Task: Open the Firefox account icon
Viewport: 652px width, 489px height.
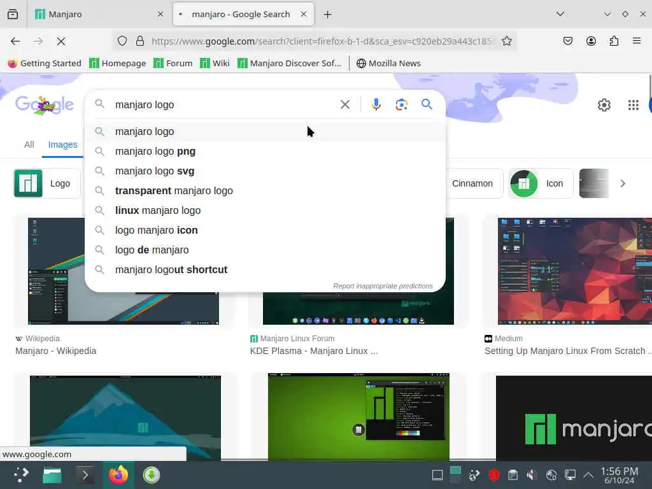Action: click(591, 41)
